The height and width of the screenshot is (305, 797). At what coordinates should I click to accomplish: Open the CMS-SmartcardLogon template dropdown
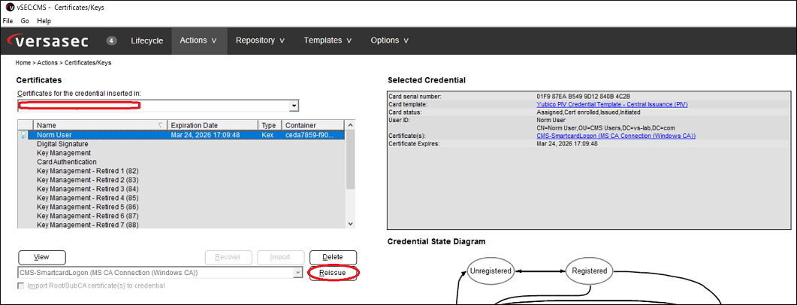pos(297,273)
